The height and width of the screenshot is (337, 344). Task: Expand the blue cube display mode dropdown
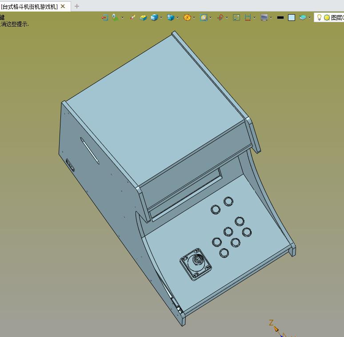coord(161,18)
